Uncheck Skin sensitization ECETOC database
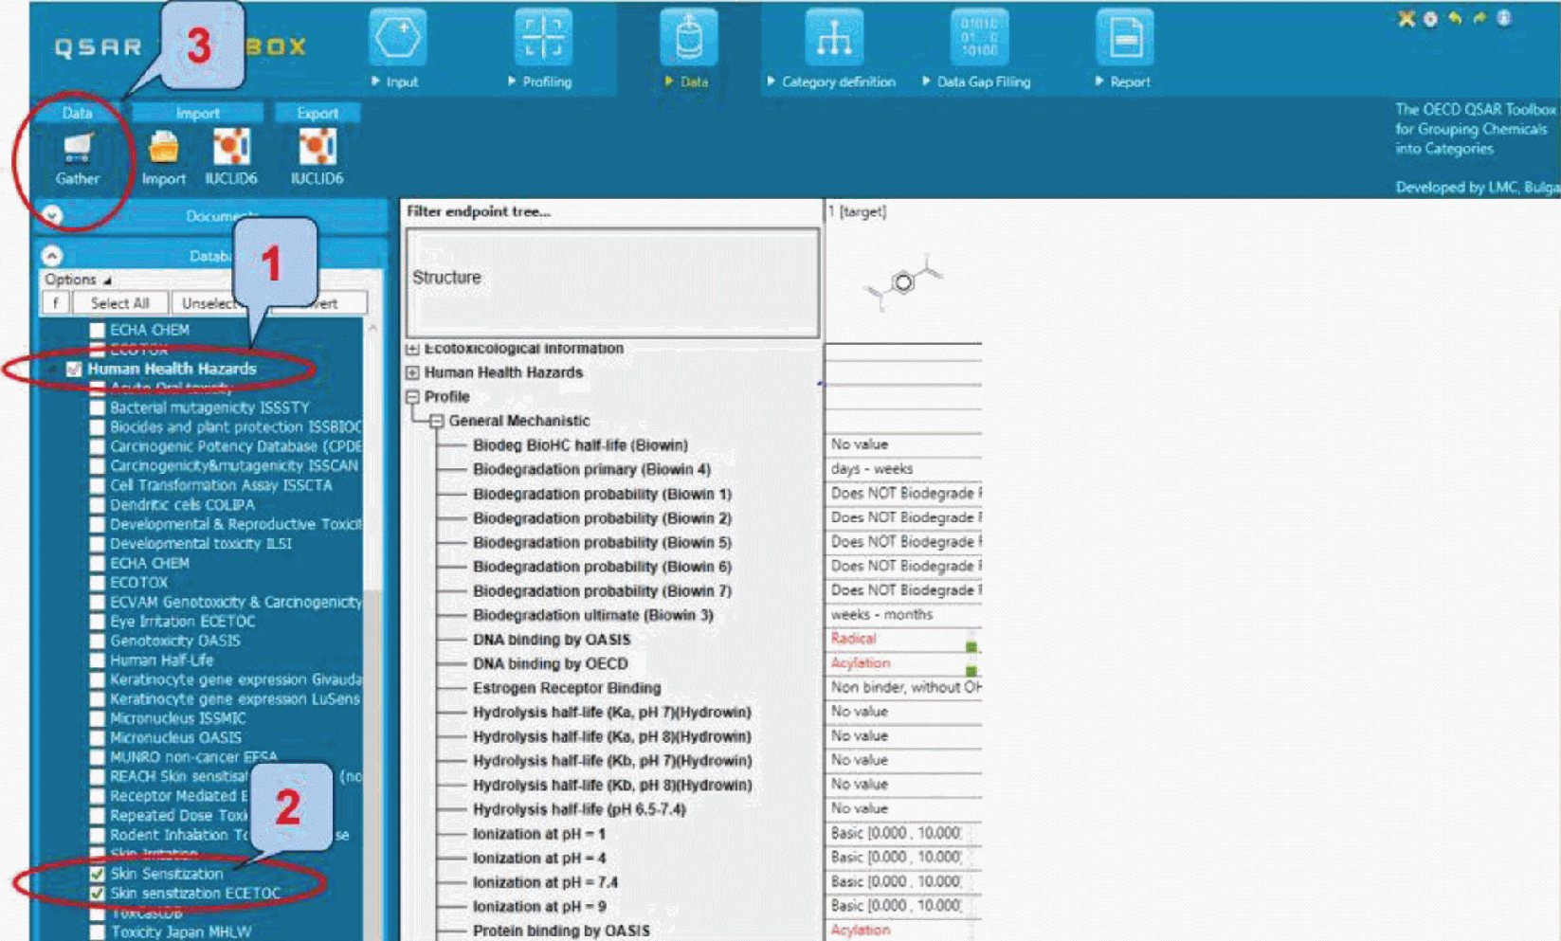 click(97, 894)
